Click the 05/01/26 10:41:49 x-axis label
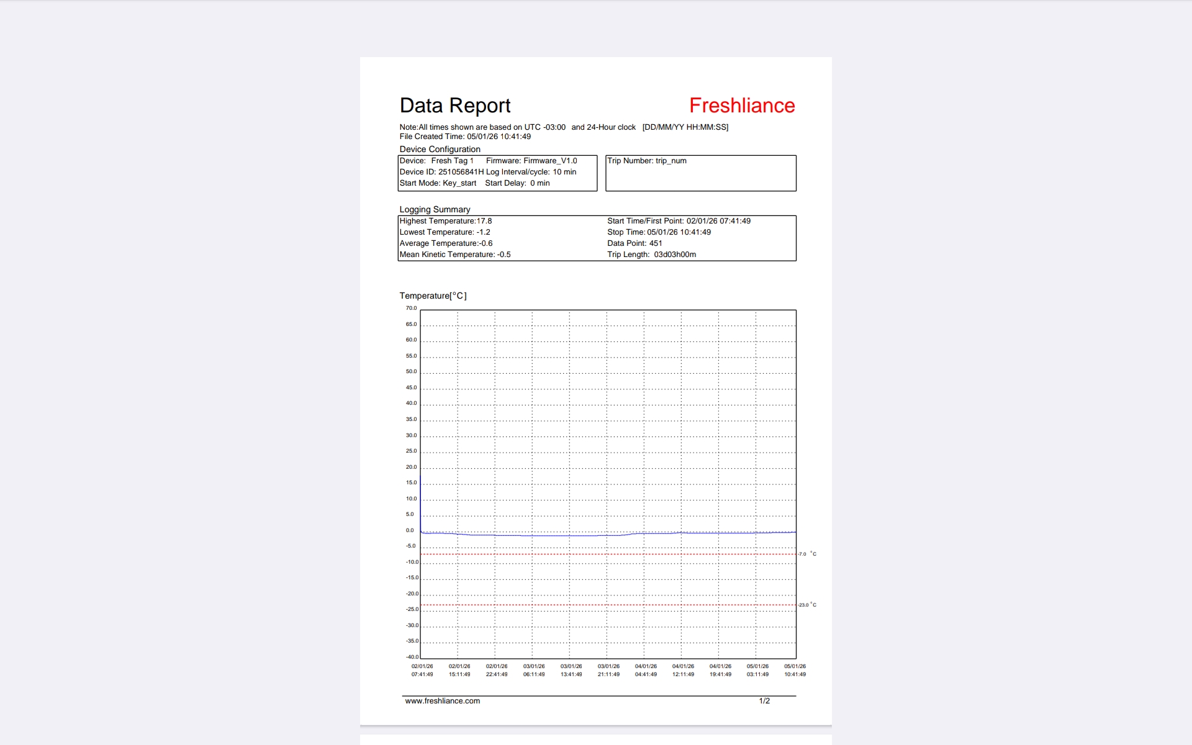The image size is (1192, 745). [x=795, y=670]
